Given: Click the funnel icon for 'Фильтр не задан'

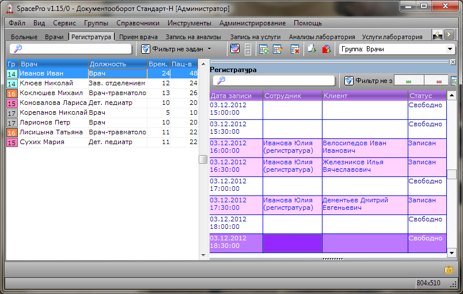Looking at the screenshot, I should point(146,49).
